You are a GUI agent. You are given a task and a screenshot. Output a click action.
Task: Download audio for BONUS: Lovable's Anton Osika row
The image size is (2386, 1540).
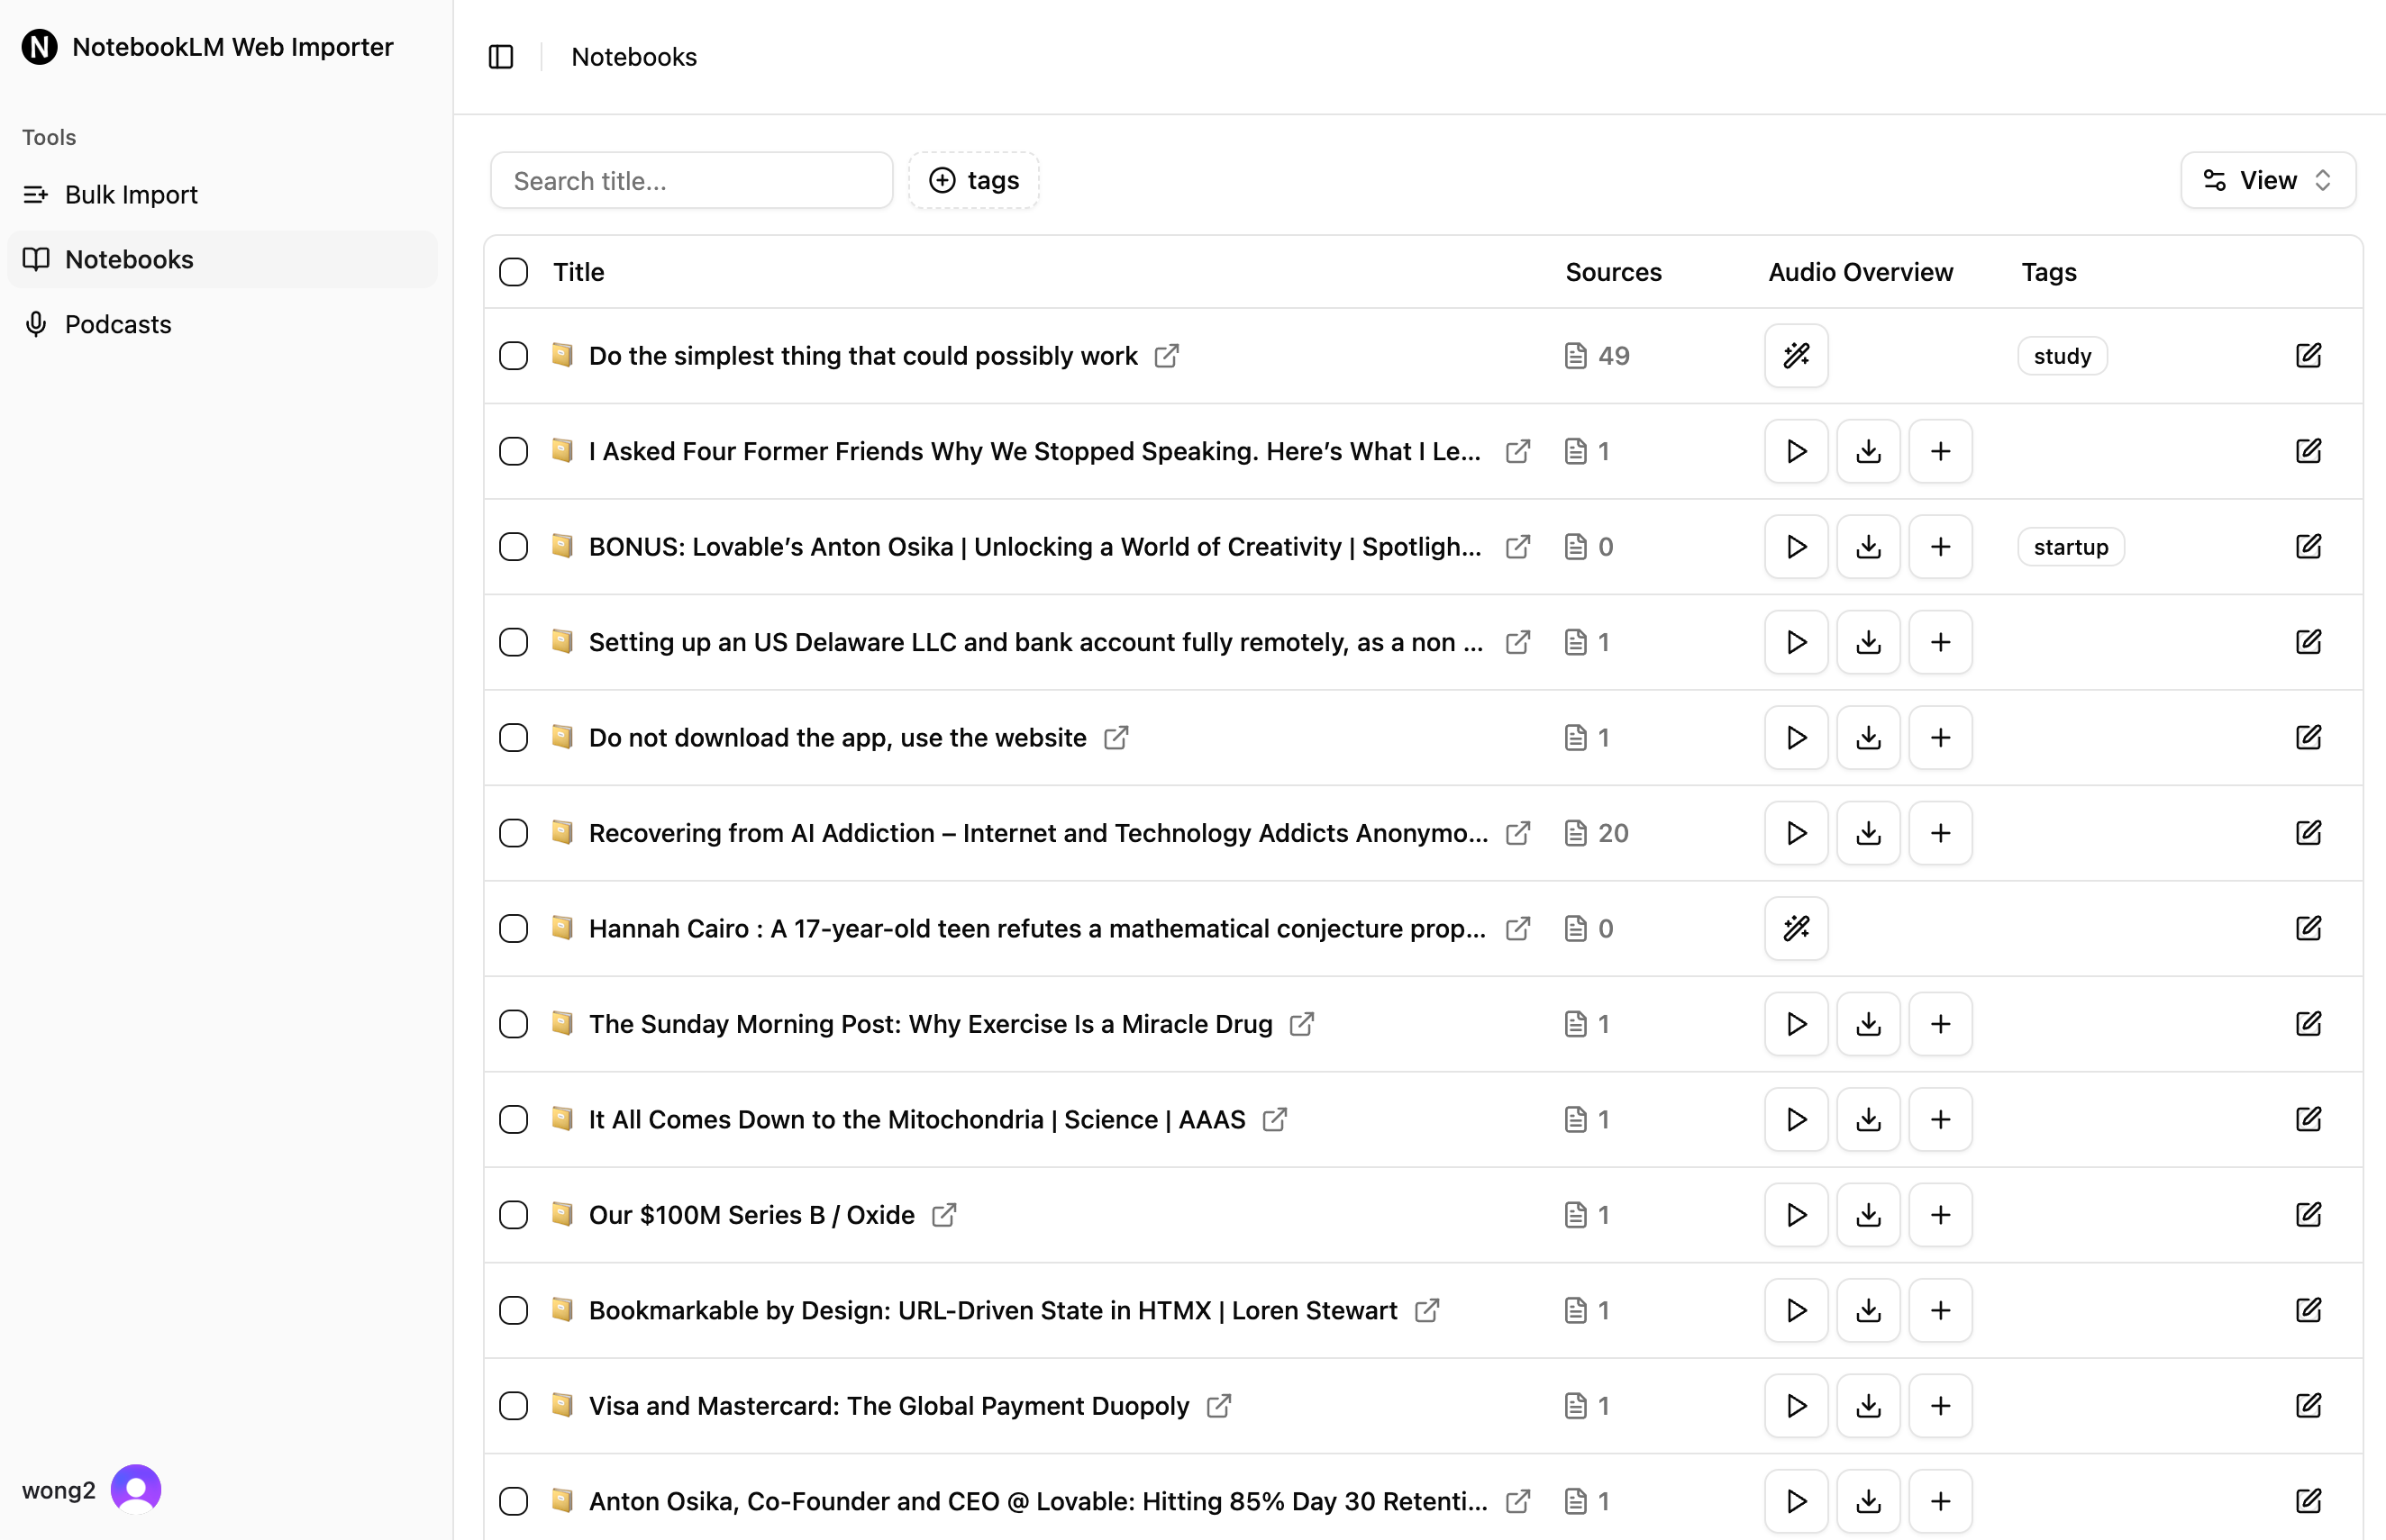tap(1868, 547)
